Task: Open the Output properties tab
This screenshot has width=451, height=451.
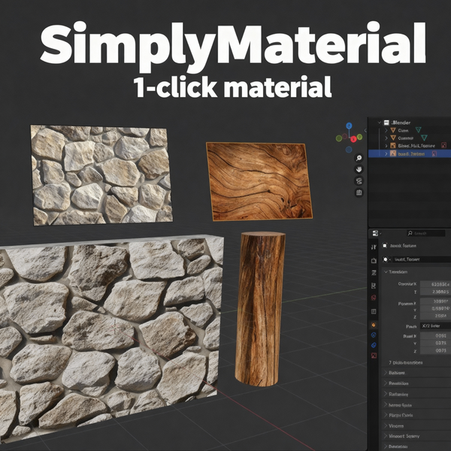Action: coord(374,273)
